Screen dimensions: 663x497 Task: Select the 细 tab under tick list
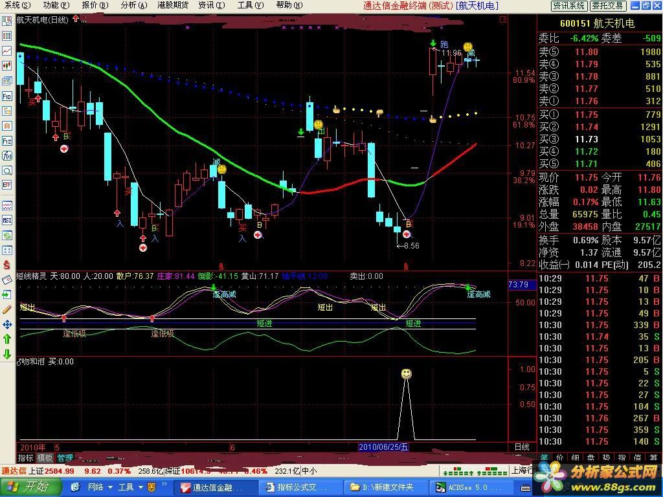[x=575, y=458]
